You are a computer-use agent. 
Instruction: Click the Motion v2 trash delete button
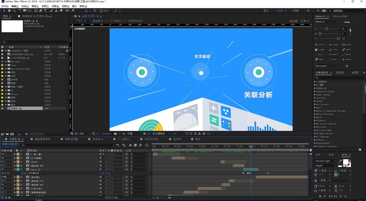[x=347, y=66]
